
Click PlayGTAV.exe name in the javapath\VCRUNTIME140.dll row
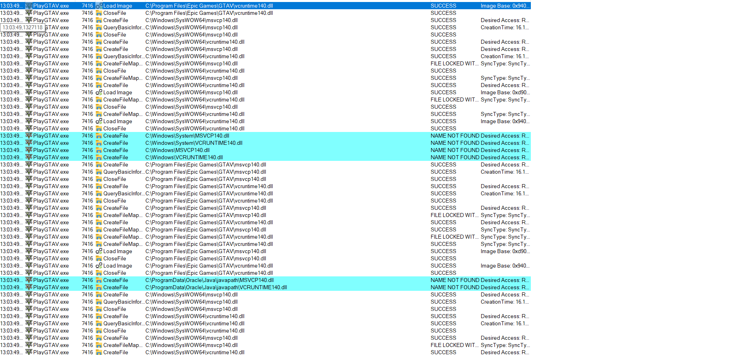[51, 288]
